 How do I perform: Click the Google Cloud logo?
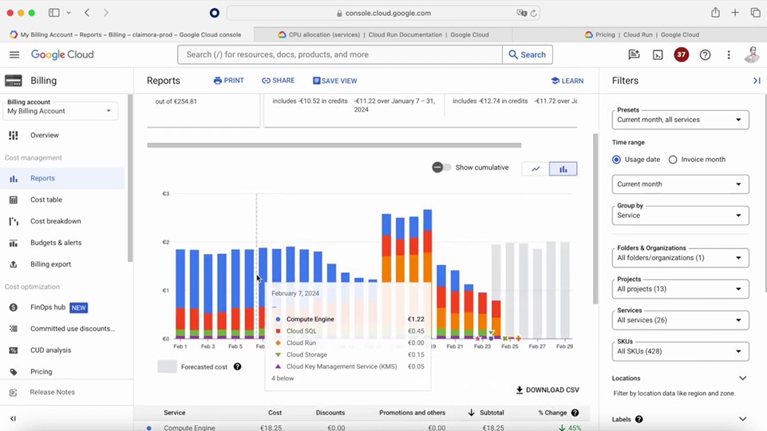(x=62, y=55)
